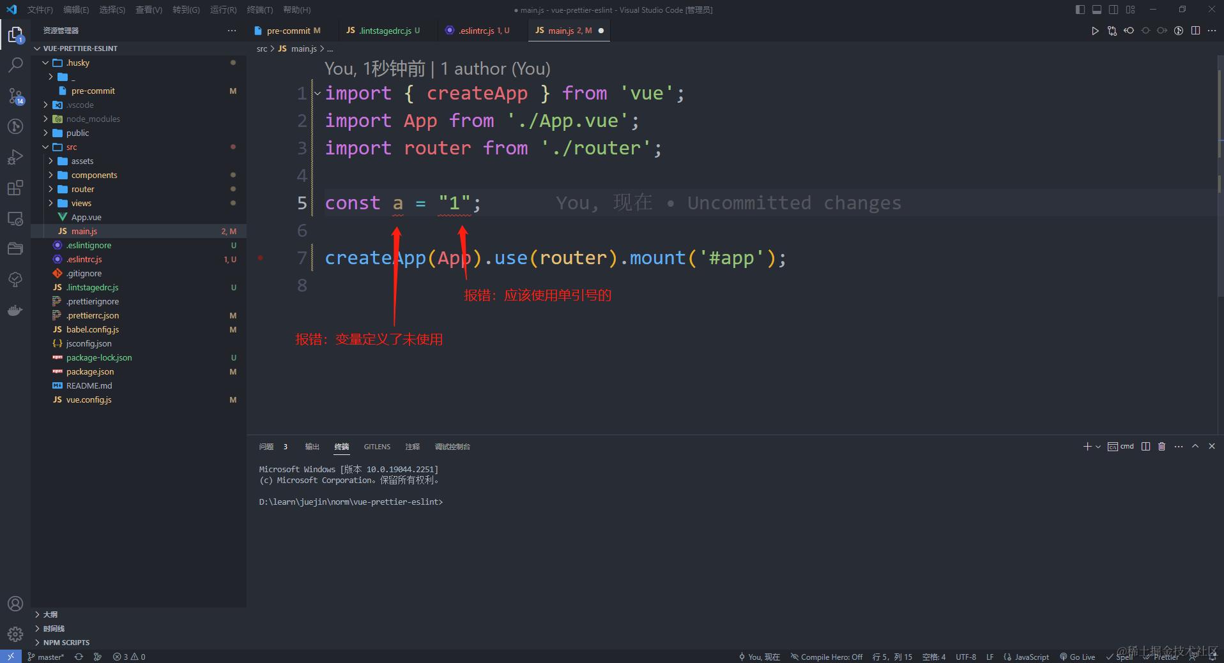The width and height of the screenshot is (1224, 663).
Task: Open the previous revision of main.js
Action: pos(1129,31)
